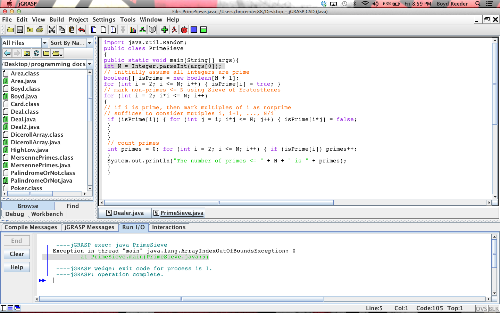
Task: Expand the Desktop/programming docs path dropdown
Action: click(90, 64)
